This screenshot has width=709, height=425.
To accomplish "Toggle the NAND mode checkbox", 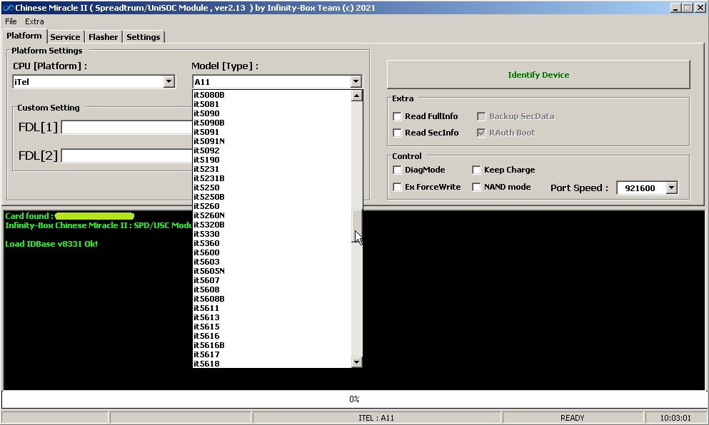I will pyautogui.click(x=477, y=187).
